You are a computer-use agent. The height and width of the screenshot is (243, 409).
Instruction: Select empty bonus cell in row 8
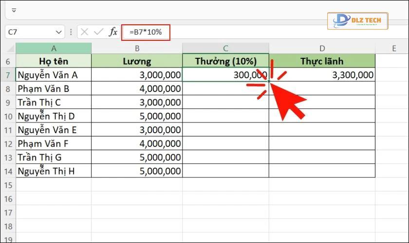225,88
